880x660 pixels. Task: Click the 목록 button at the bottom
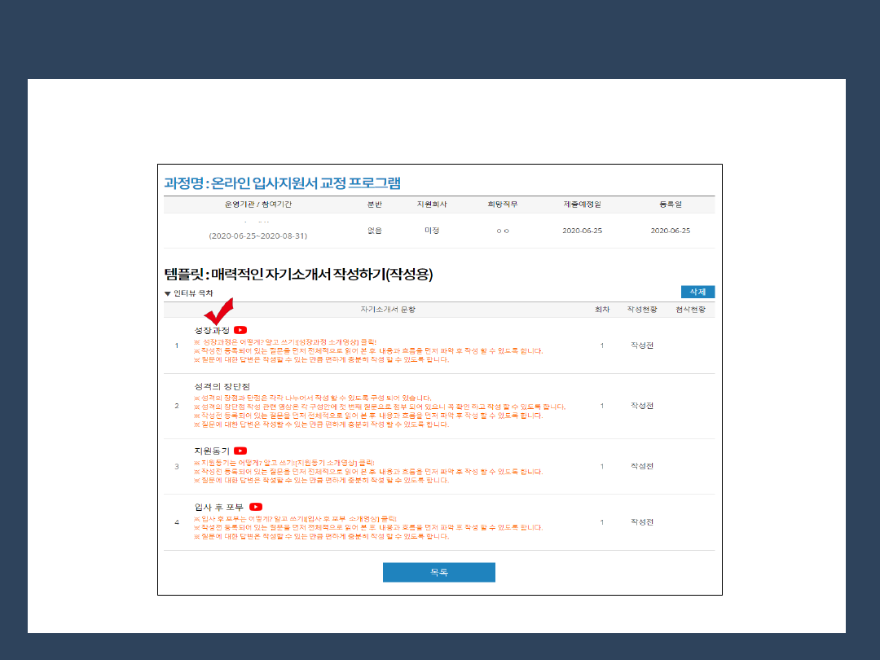438,572
